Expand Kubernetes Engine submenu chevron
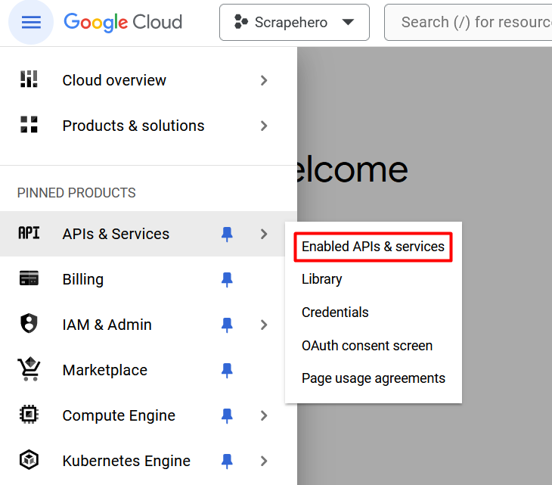552x485 pixels. pos(264,462)
